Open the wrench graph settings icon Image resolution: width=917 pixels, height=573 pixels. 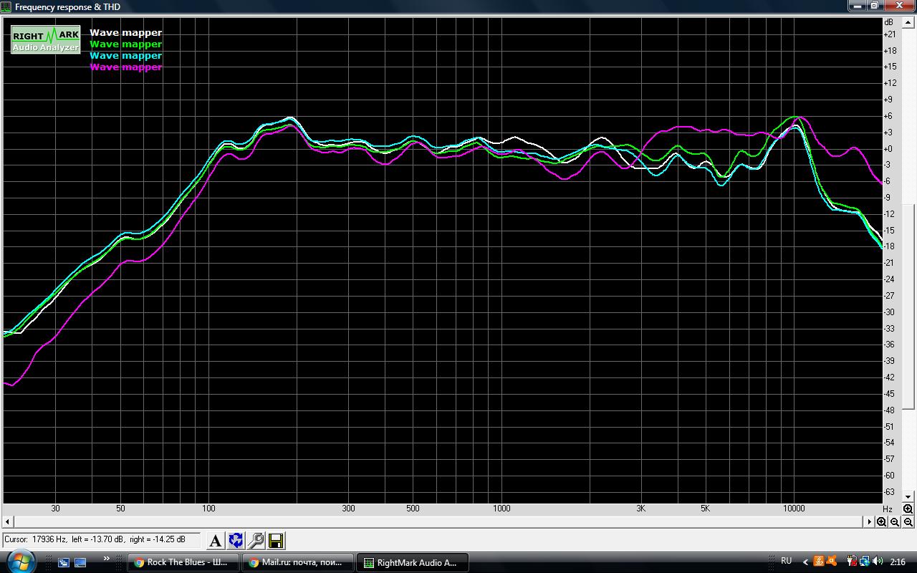coord(256,540)
